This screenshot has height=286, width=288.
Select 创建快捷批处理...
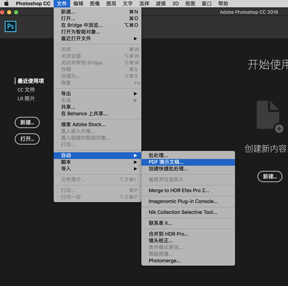click(188, 169)
